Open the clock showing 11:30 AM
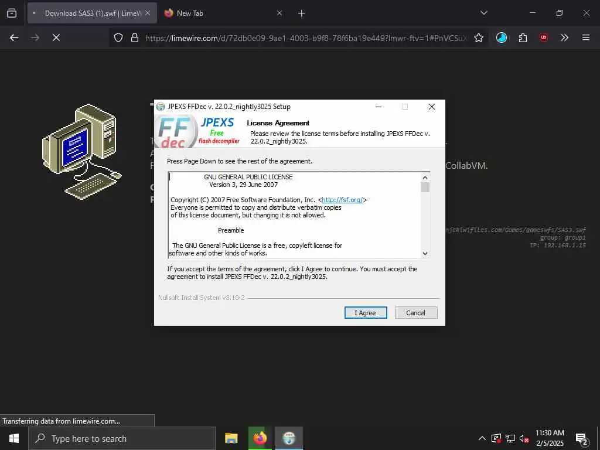 point(550,438)
